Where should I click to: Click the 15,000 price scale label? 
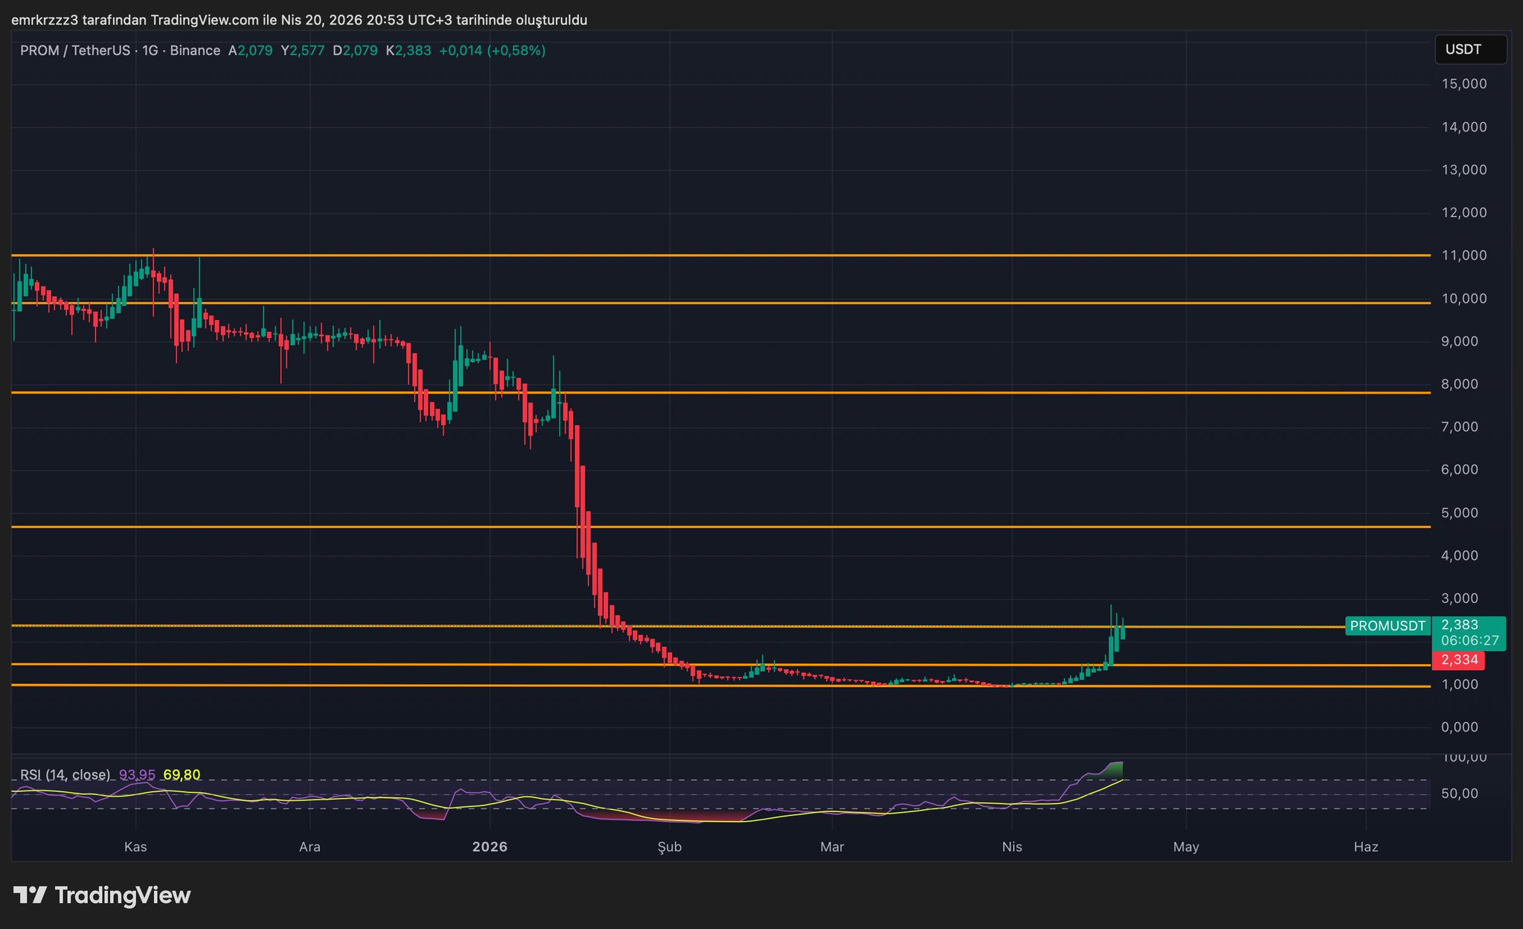point(1463,84)
